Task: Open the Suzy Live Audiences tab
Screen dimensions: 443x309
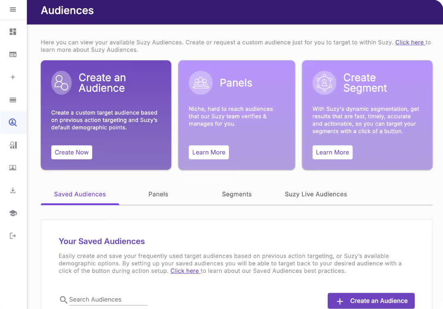Action: [315, 194]
